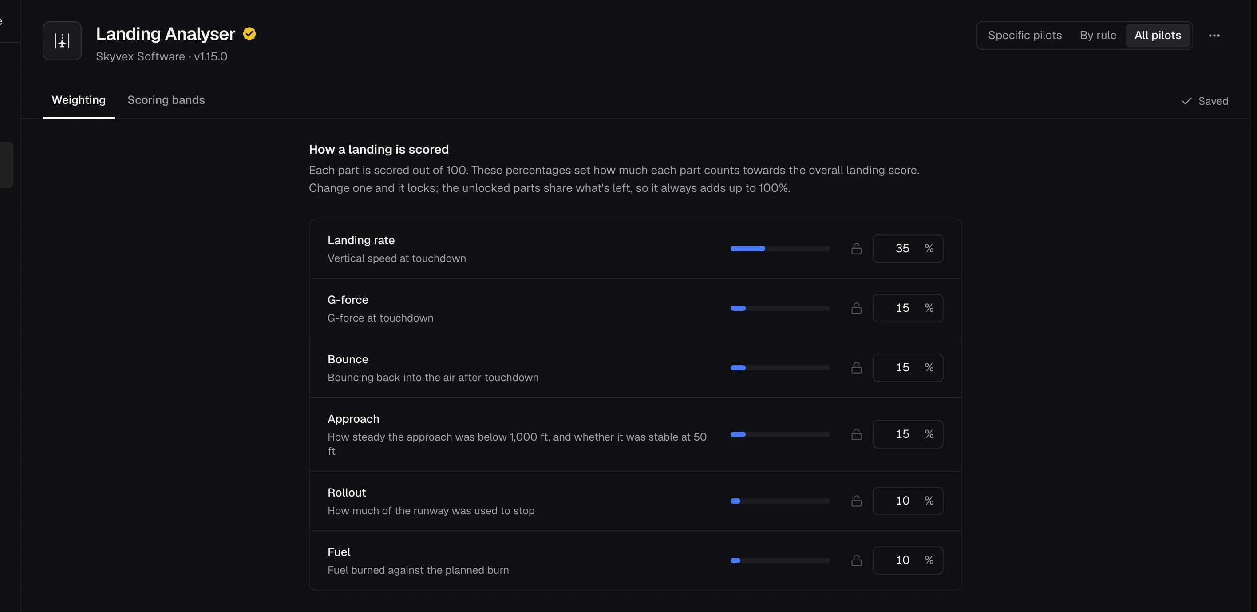Click 'Fuel burned against the planned burn' text
The width and height of the screenshot is (1257, 612).
click(x=418, y=571)
